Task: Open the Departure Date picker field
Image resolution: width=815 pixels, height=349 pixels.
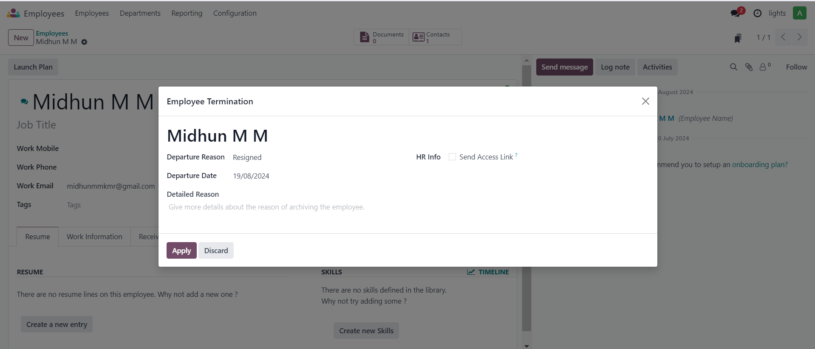Action: (x=314, y=176)
